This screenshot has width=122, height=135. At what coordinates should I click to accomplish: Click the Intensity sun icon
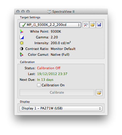tap(22, 43)
